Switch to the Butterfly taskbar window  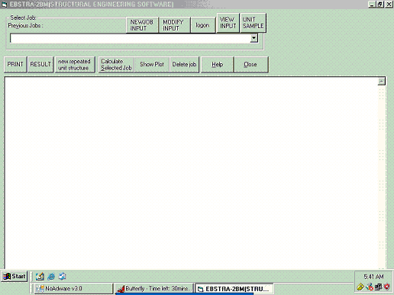(154, 289)
